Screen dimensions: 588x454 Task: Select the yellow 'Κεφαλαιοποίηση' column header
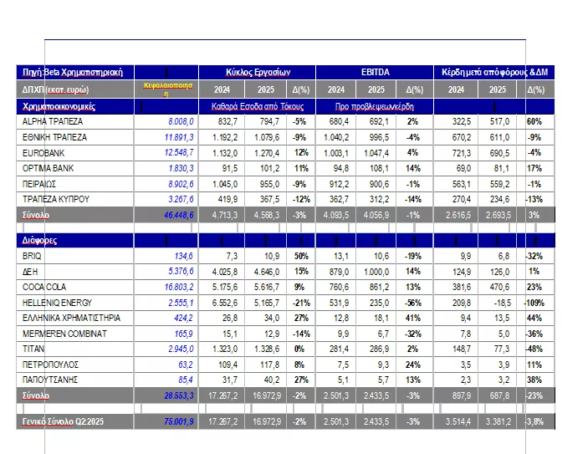167,89
